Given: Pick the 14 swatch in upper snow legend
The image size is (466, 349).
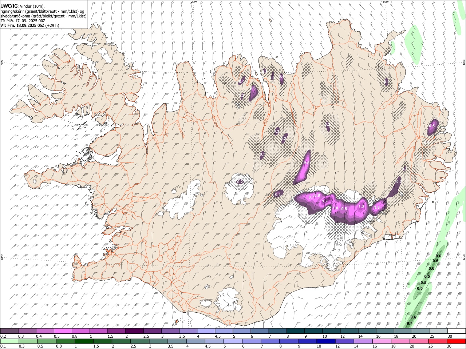Looking at the screenshot, I should pos(367,331).
